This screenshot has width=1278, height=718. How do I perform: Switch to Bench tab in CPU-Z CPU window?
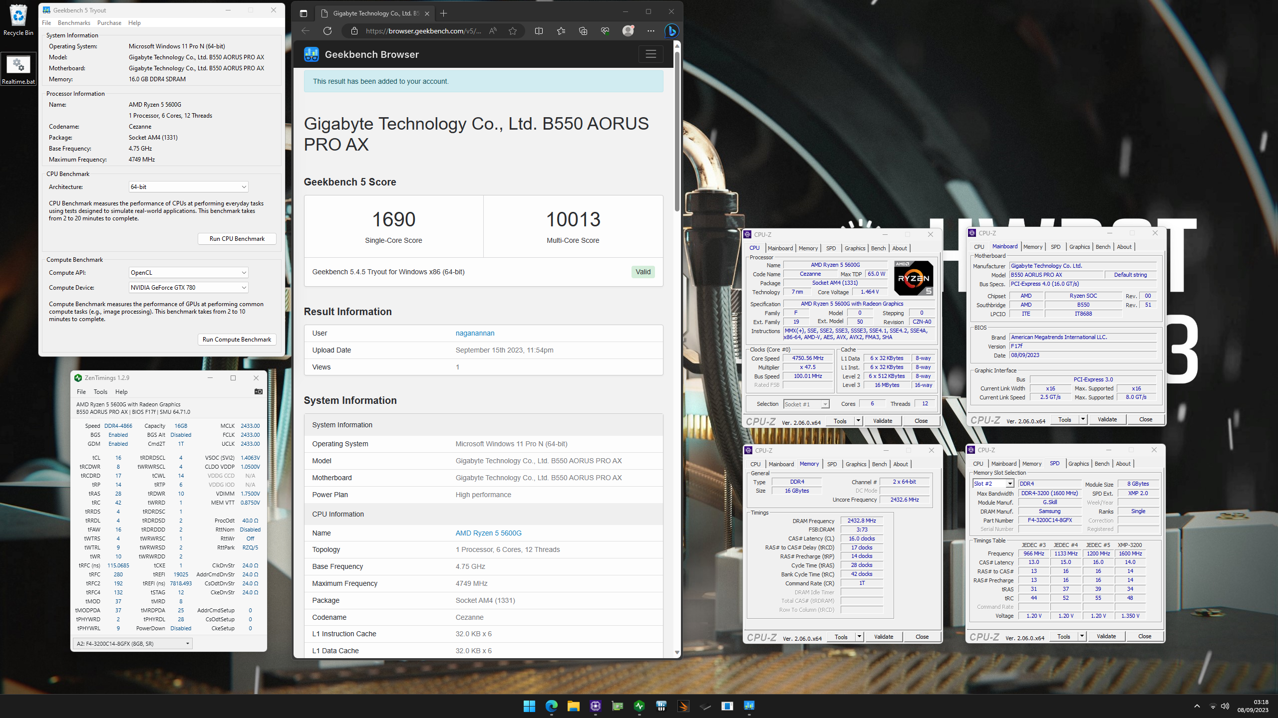878,248
